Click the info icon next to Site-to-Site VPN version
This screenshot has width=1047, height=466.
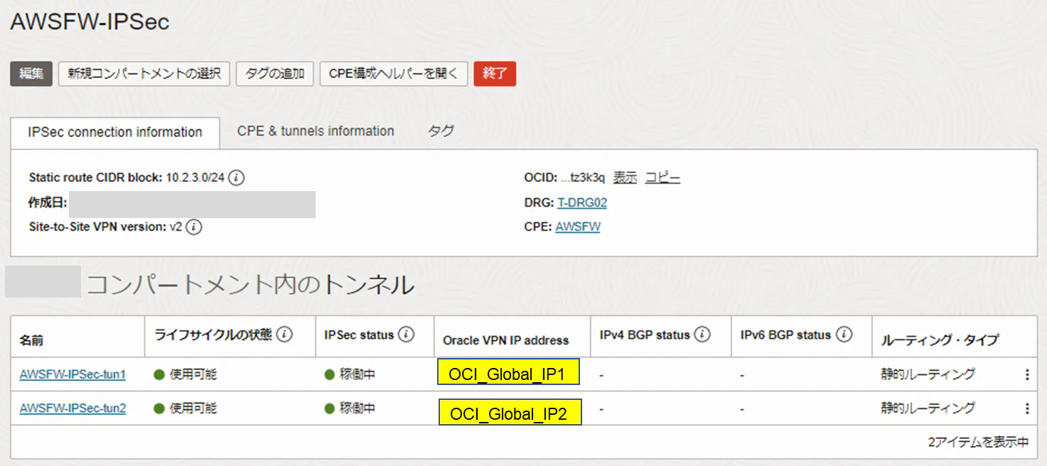click(x=194, y=227)
